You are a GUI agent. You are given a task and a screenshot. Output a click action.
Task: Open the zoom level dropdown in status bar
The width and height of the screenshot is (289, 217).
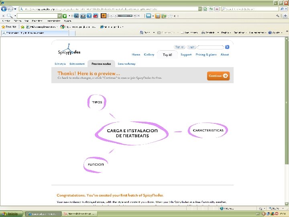[x=283, y=209]
